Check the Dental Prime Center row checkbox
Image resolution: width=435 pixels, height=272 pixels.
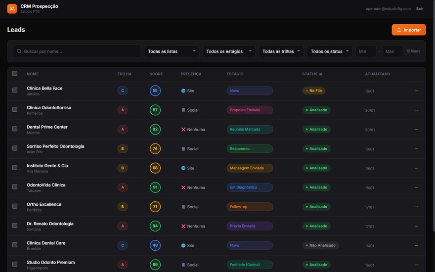(15, 129)
